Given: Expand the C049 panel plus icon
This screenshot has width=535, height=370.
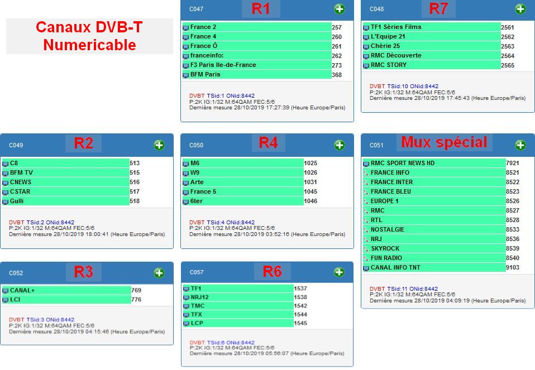Looking at the screenshot, I should coord(159,145).
